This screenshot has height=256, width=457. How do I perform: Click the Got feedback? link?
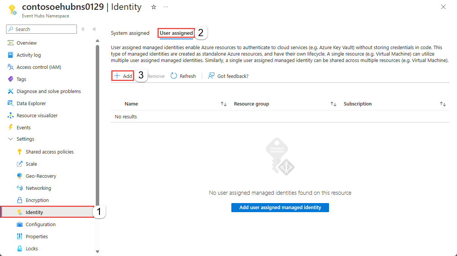233,76
